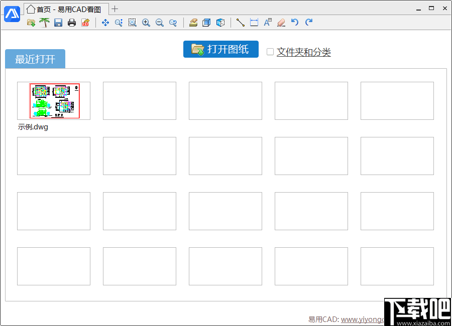
Task: Enable the 文件夹和分类 checkbox
Action: pos(270,52)
